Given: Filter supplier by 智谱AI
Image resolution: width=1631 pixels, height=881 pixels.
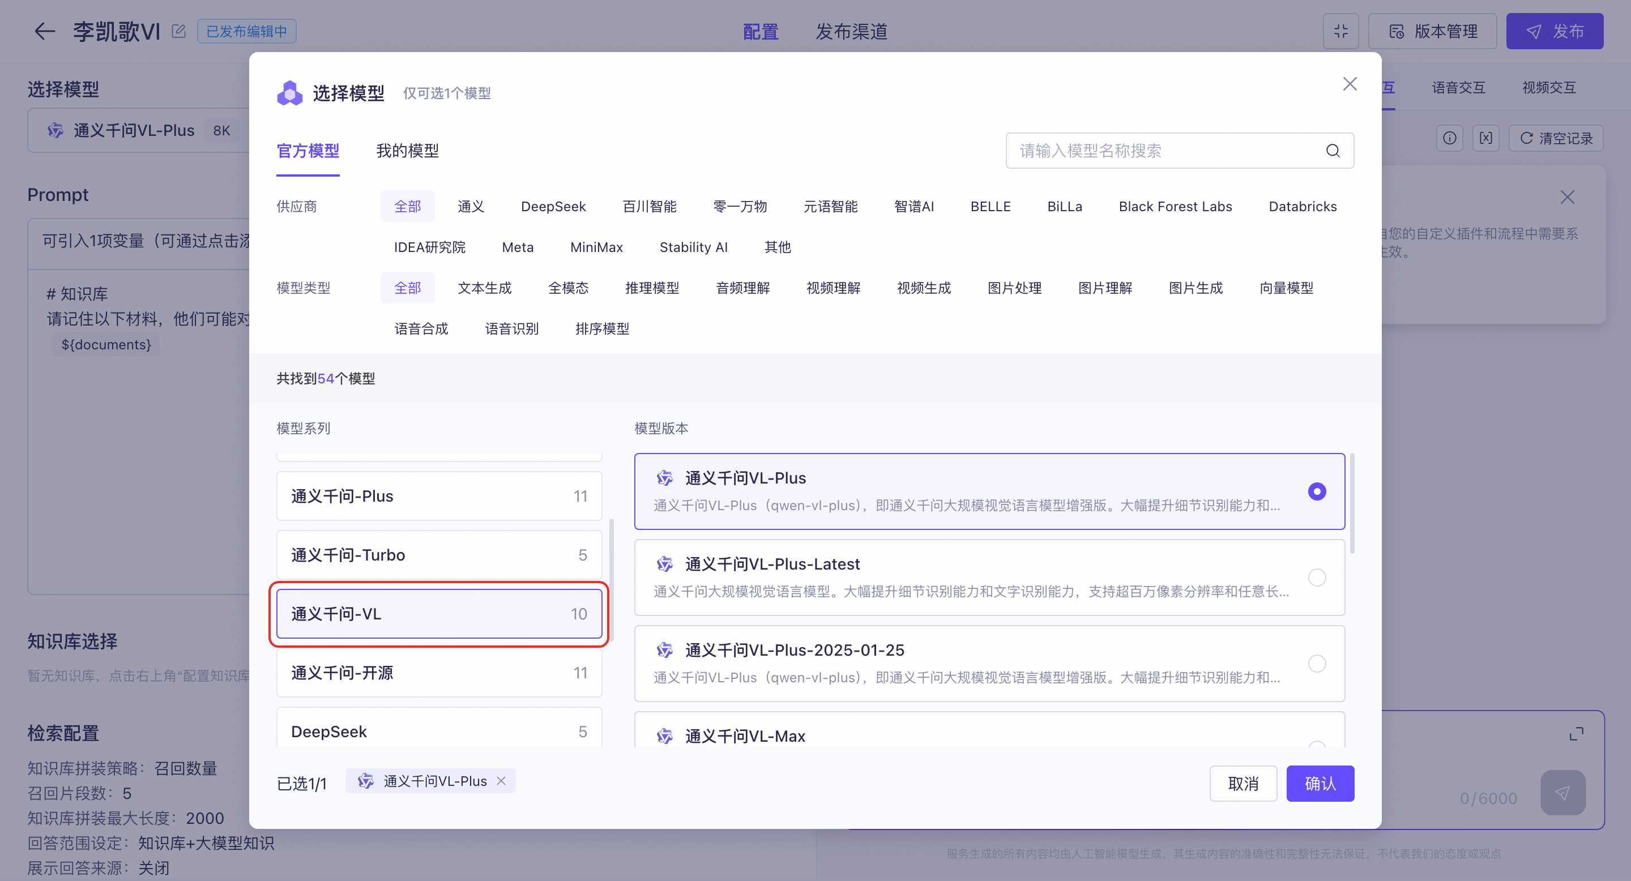Looking at the screenshot, I should click(x=913, y=206).
